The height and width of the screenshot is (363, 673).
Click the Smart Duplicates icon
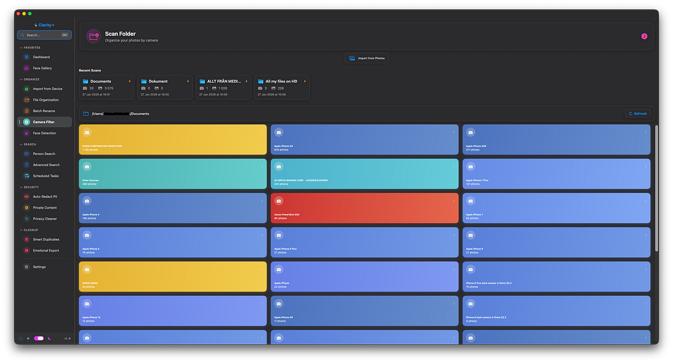point(26,240)
